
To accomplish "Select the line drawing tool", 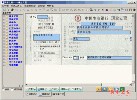I will click(x=24, y=10).
